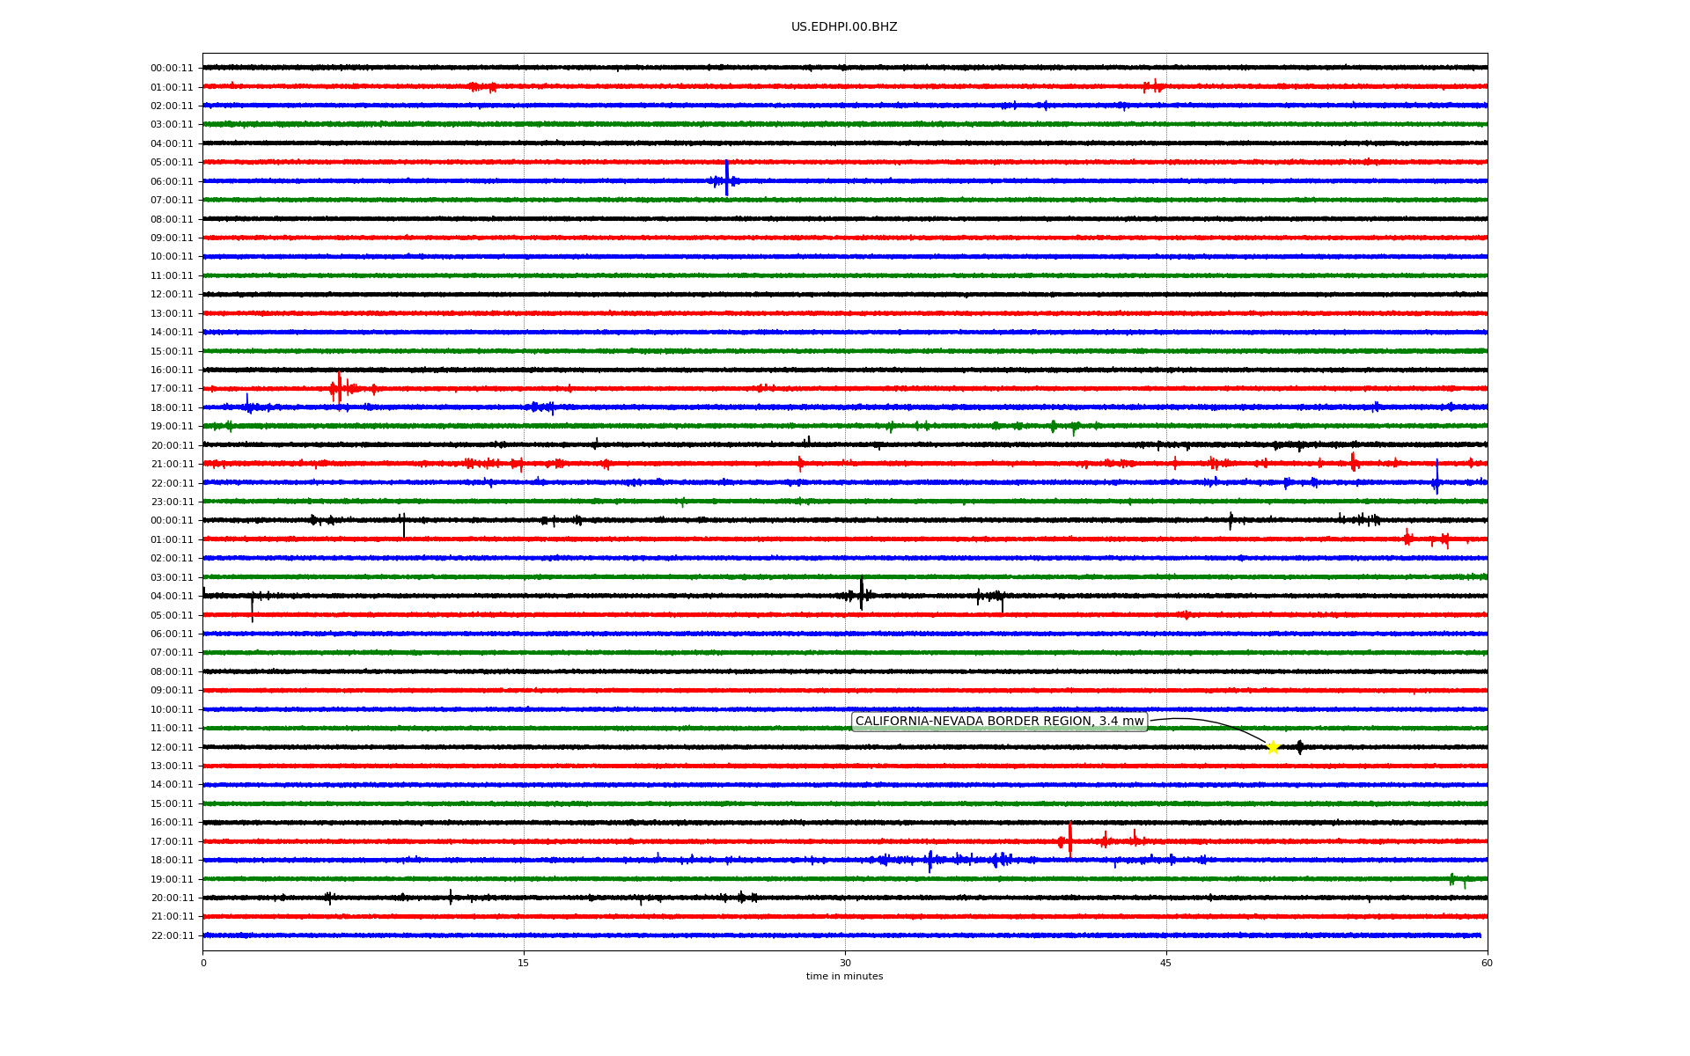Click time label of the row with the star
The image size is (1690, 1056).
[172, 748]
